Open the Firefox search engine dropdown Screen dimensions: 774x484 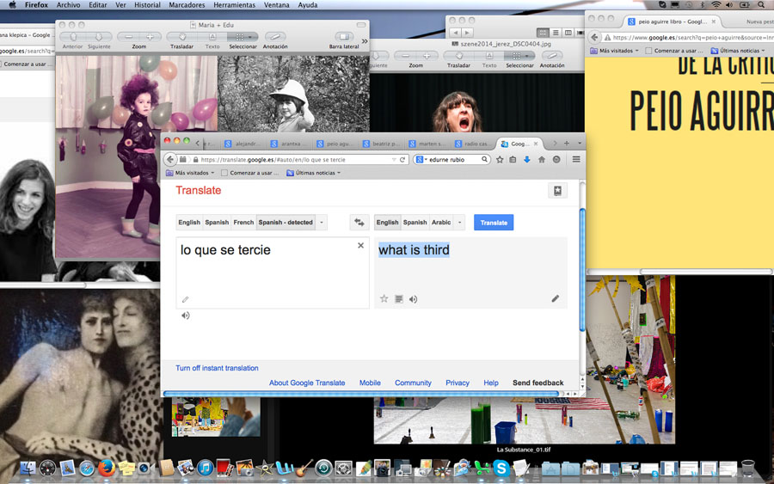[420, 159]
